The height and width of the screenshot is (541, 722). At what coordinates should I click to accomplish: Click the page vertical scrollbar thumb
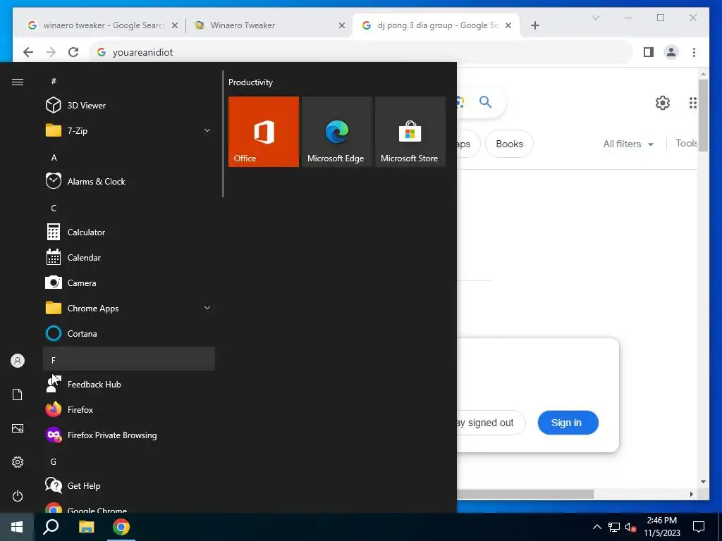tap(703, 116)
